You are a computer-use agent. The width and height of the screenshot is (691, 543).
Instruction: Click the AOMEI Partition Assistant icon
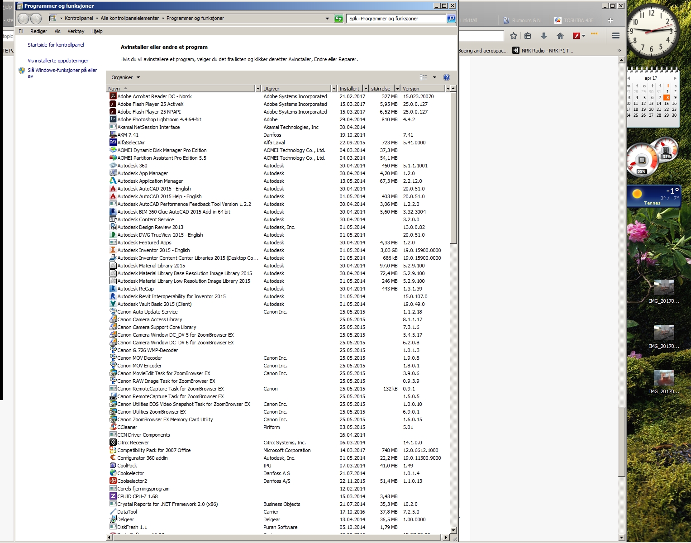click(113, 157)
